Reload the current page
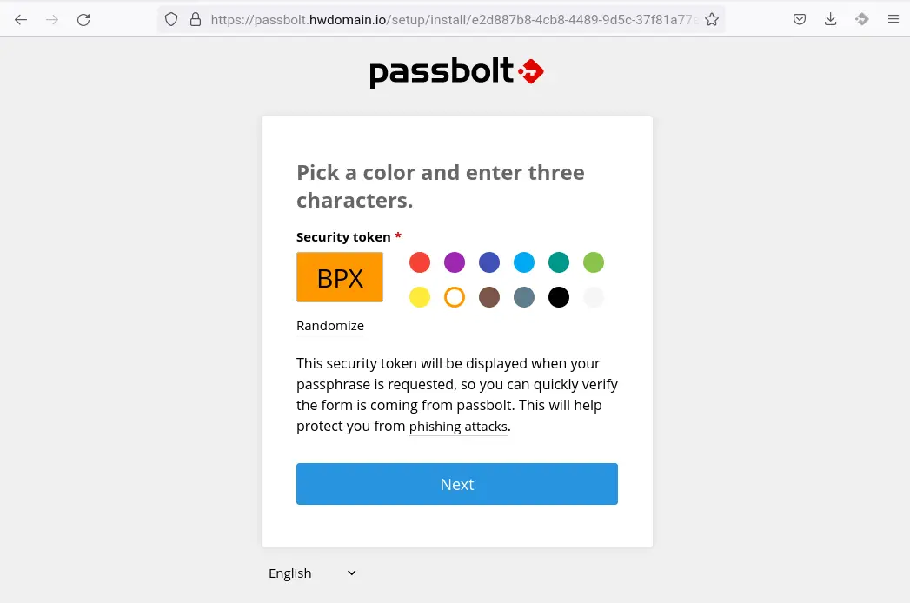This screenshot has height=603, width=910. 83,20
